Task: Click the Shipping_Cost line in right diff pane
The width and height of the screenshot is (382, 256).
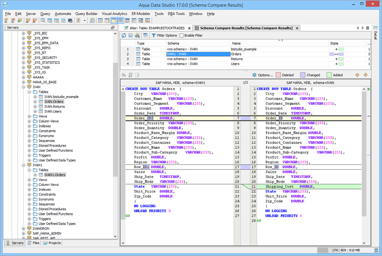Action: pos(309,186)
